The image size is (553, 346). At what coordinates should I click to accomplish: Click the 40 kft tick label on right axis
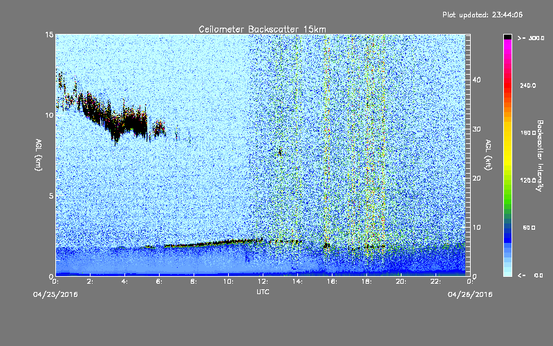click(476, 80)
